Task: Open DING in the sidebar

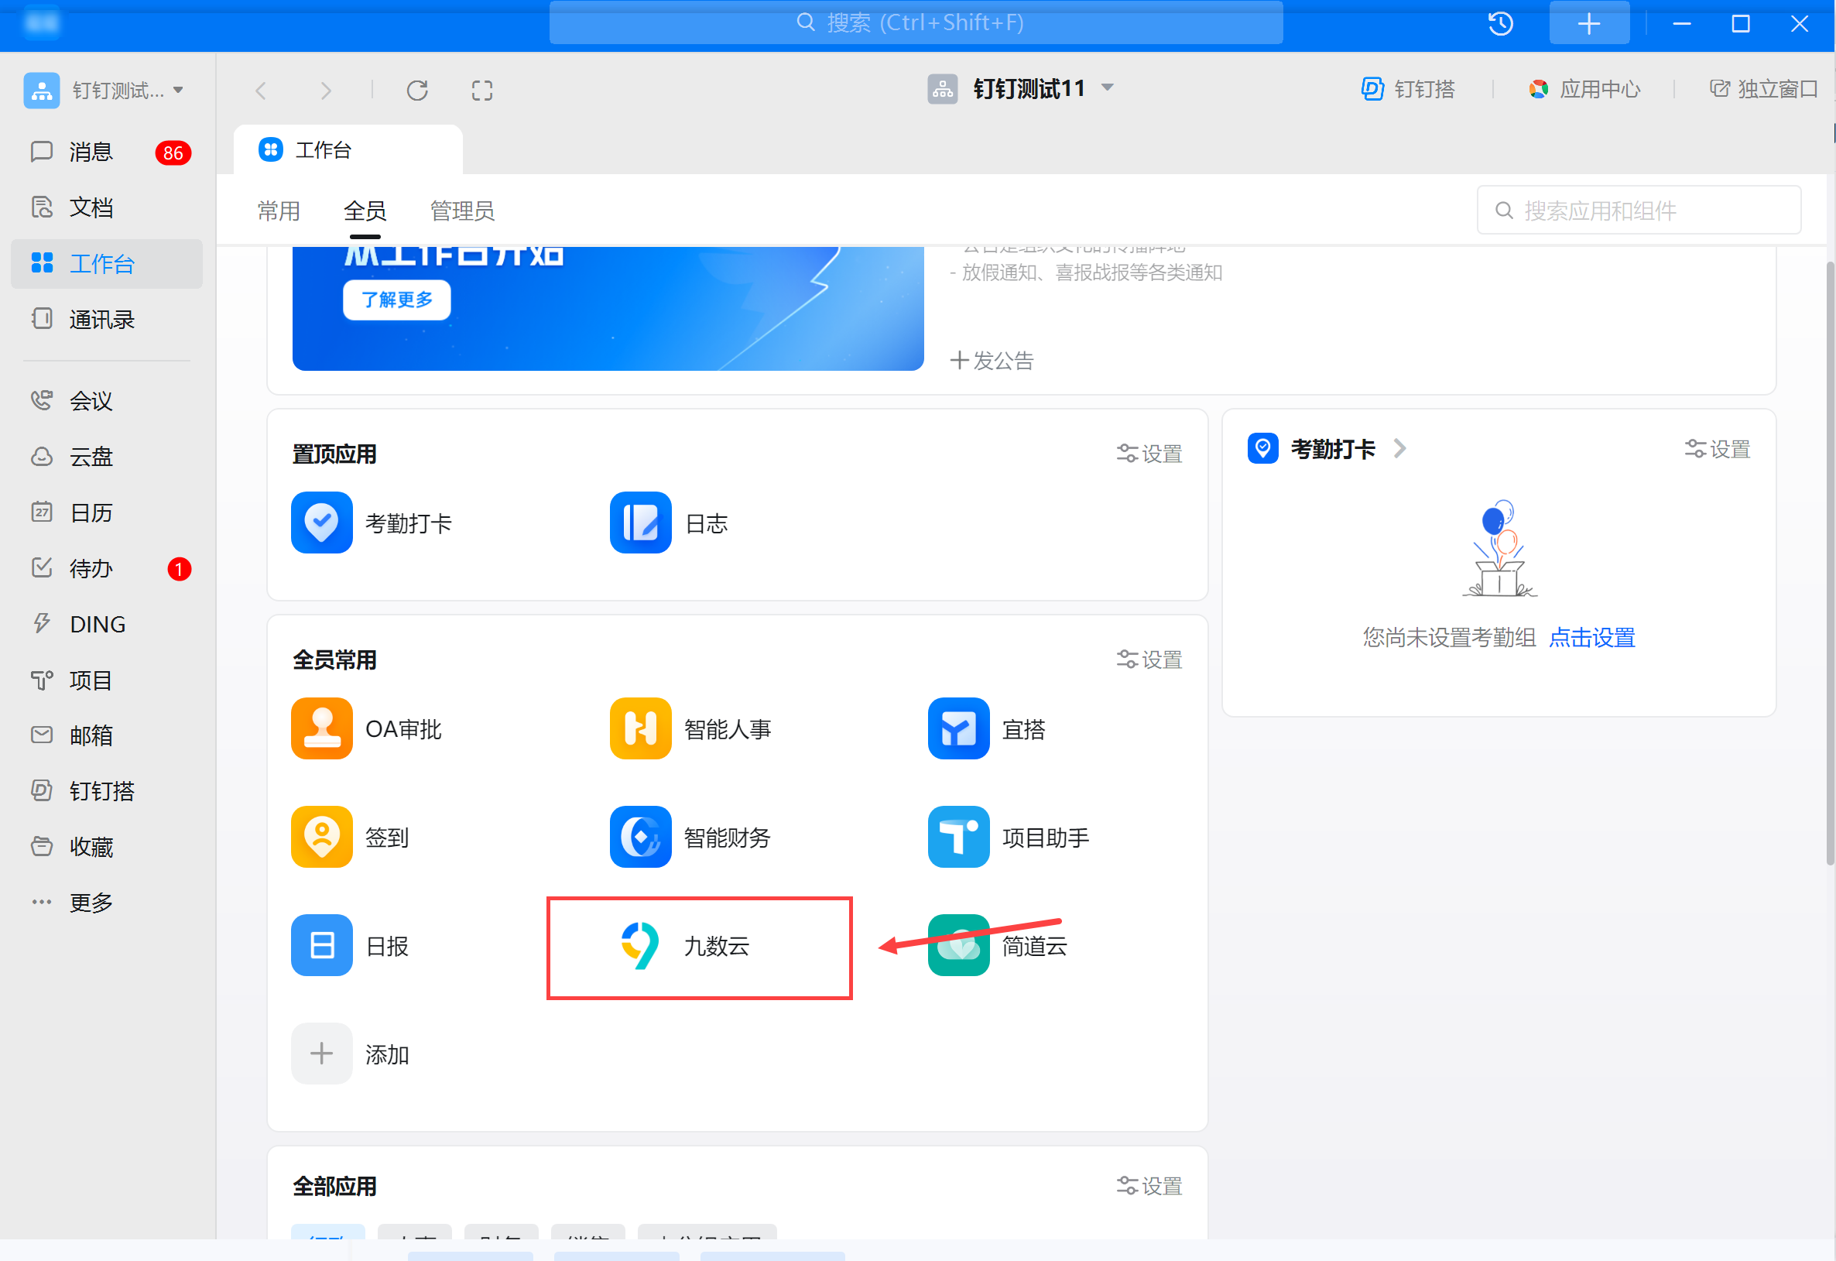Action: pyautogui.click(x=107, y=625)
